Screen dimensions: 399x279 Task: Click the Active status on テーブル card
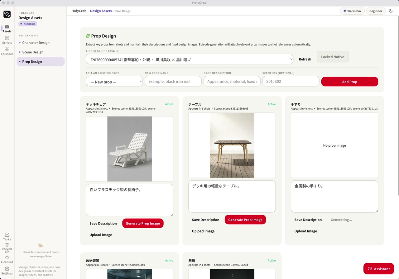(272, 104)
